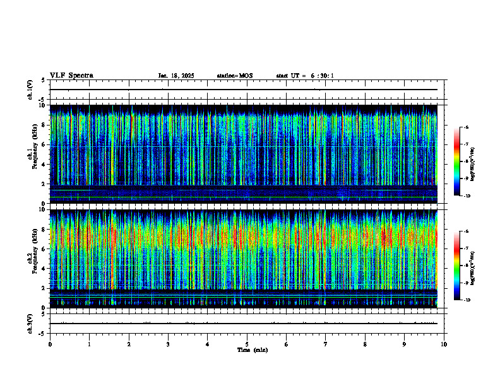Click time axis tick label '5'
The height and width of the screenshot is (386, 500).
click(247, 344)
